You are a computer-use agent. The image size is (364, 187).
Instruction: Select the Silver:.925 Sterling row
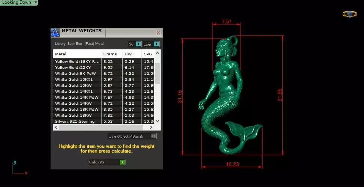(x=104, y=121)
